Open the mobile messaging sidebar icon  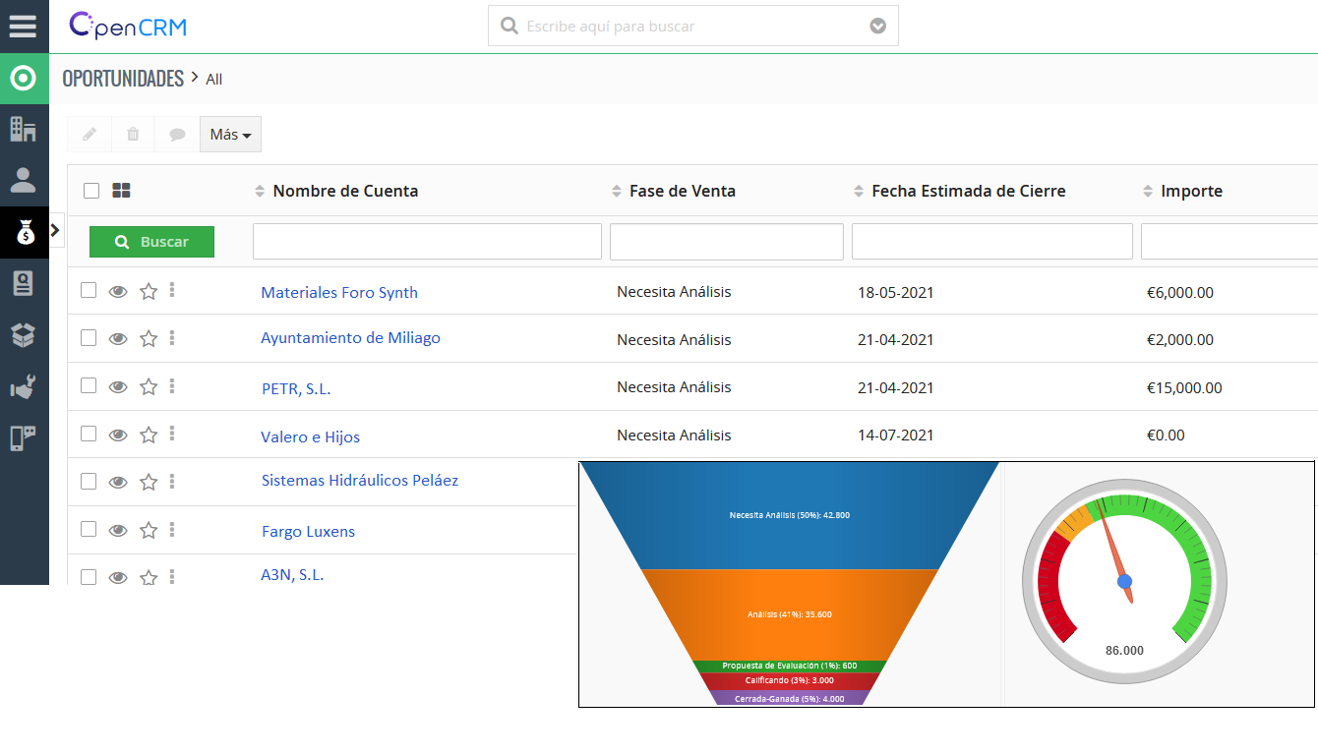pyautogui.click(x=24, y=437)
